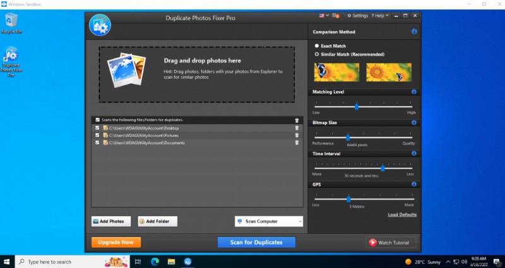Click the Add Photos button

[111, 221]
